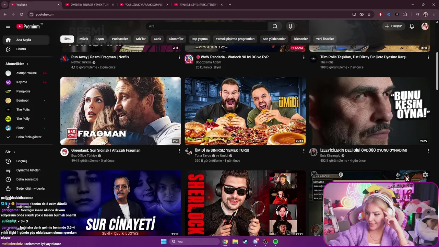This screenshot has height=247, width=439.
Task: Click the red hand adblock extension icon
Action: (380, 14)
